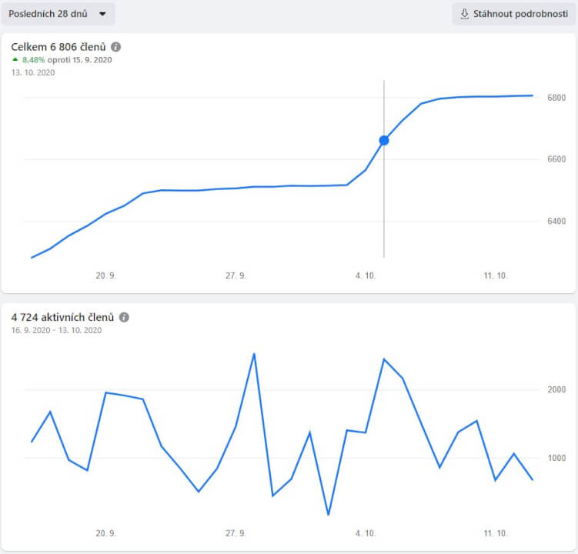
Task: Click the arrow beside Posledních 28 dnů
Action: (x=102, y=14)
